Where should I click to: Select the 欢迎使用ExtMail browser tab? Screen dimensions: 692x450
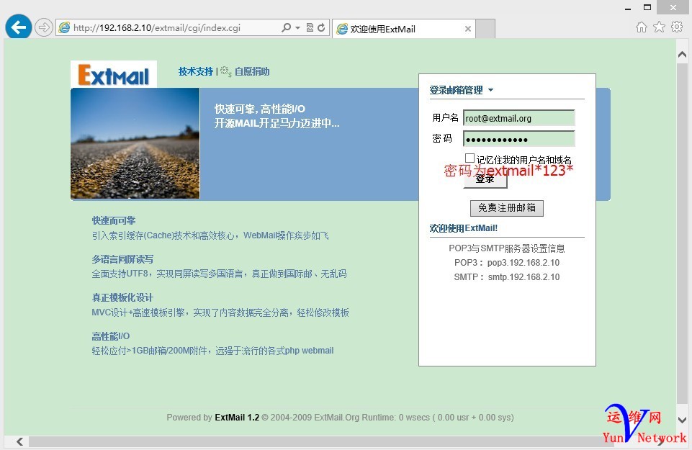404,29
